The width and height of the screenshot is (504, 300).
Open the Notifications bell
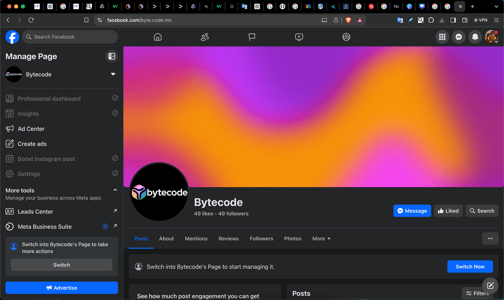(x=475, y=37)
